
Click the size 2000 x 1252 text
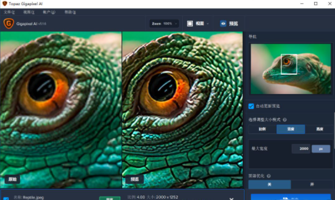click(x=167, y=197)
